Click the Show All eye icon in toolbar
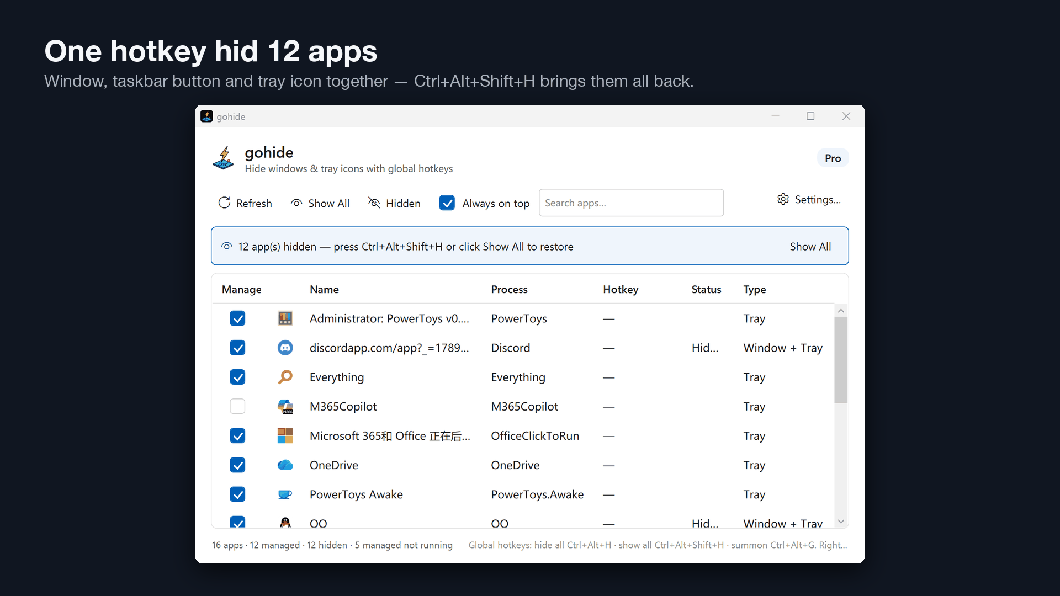The image size is (1060, 596). coord(296,203)
